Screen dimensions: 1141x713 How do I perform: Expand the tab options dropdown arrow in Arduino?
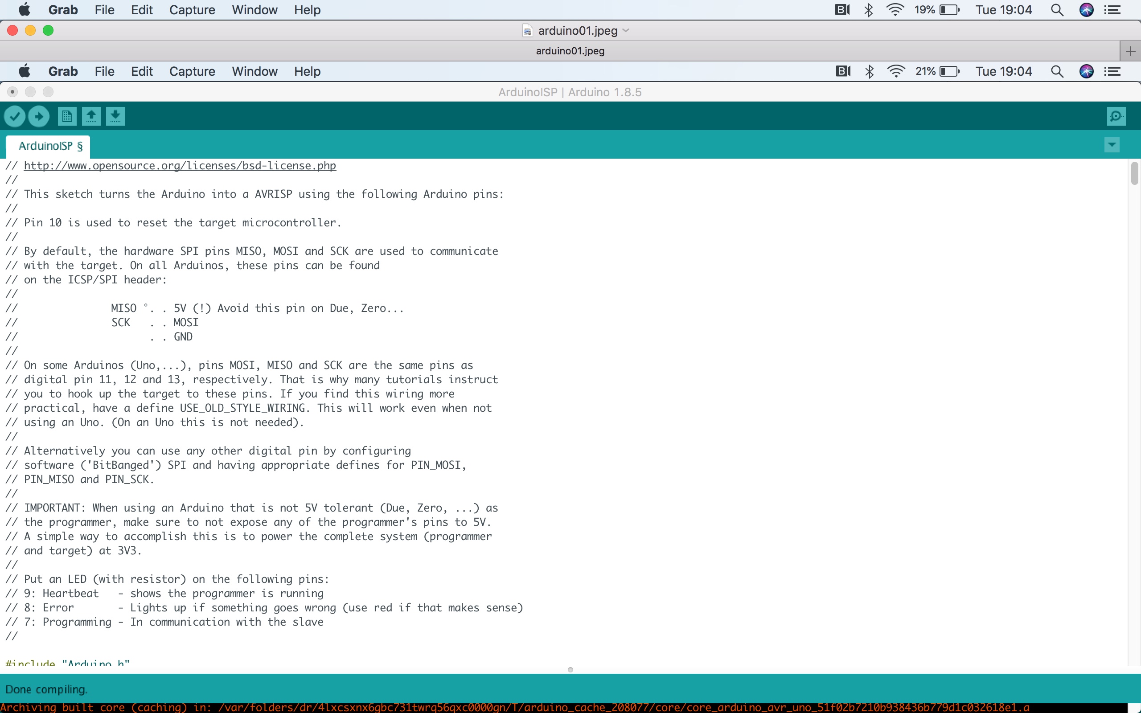[1112, 145]
